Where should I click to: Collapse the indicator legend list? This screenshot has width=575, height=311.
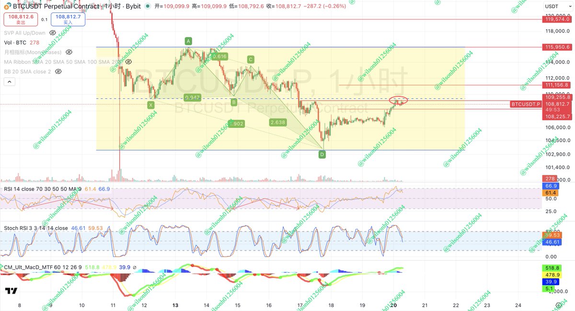(9, 82)
